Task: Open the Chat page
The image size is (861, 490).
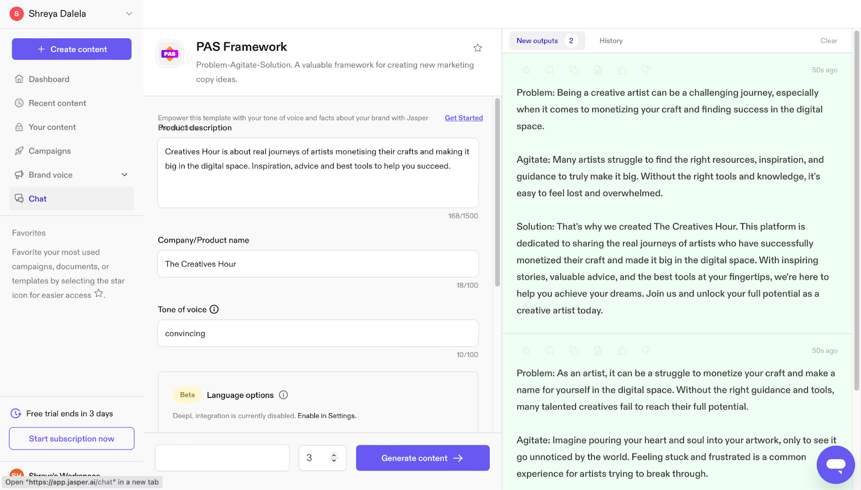Action: pos(72,199)
